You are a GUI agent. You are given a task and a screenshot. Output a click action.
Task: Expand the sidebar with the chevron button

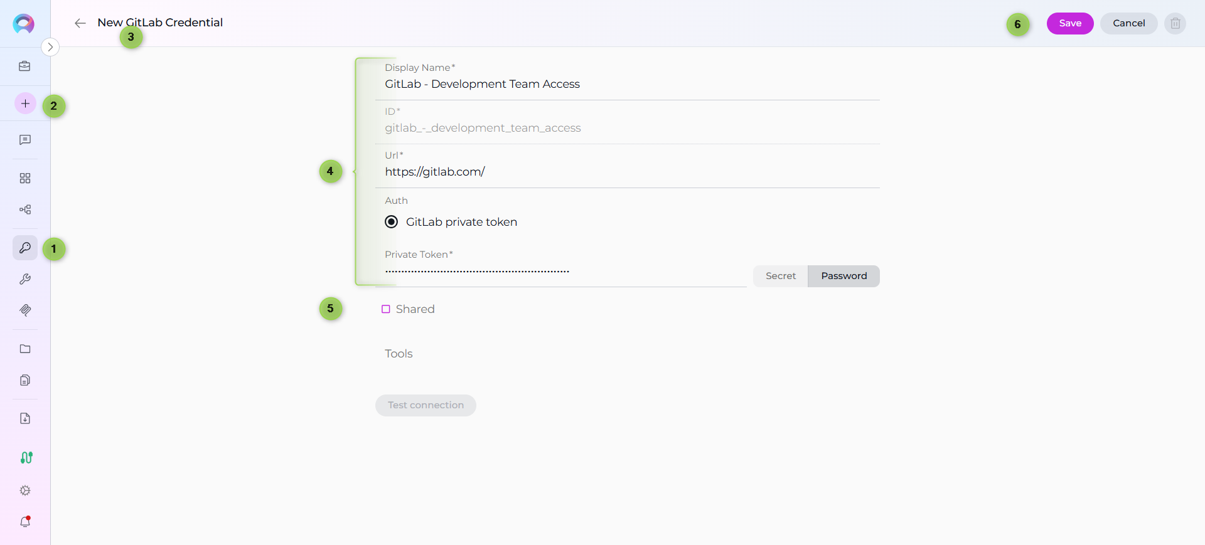[50, 47]
